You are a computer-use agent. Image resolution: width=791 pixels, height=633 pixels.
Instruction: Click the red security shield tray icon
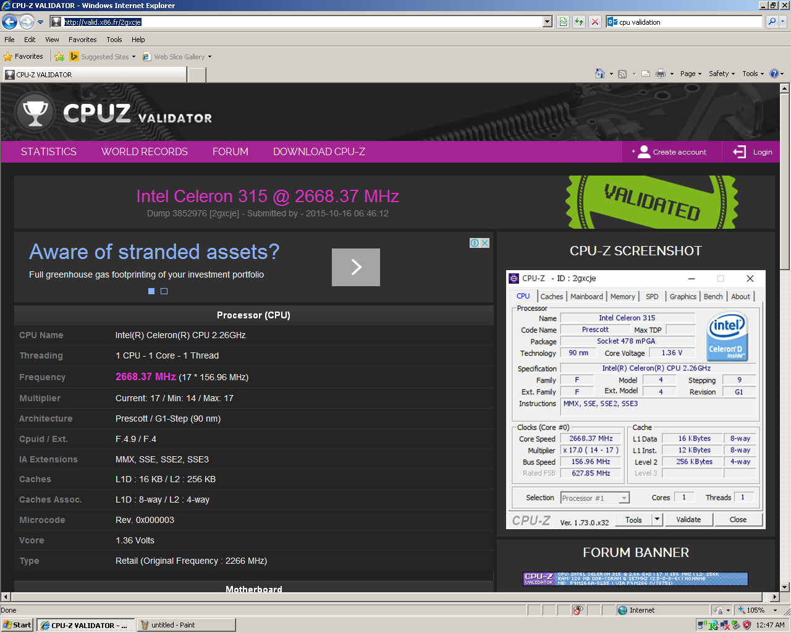747,625
